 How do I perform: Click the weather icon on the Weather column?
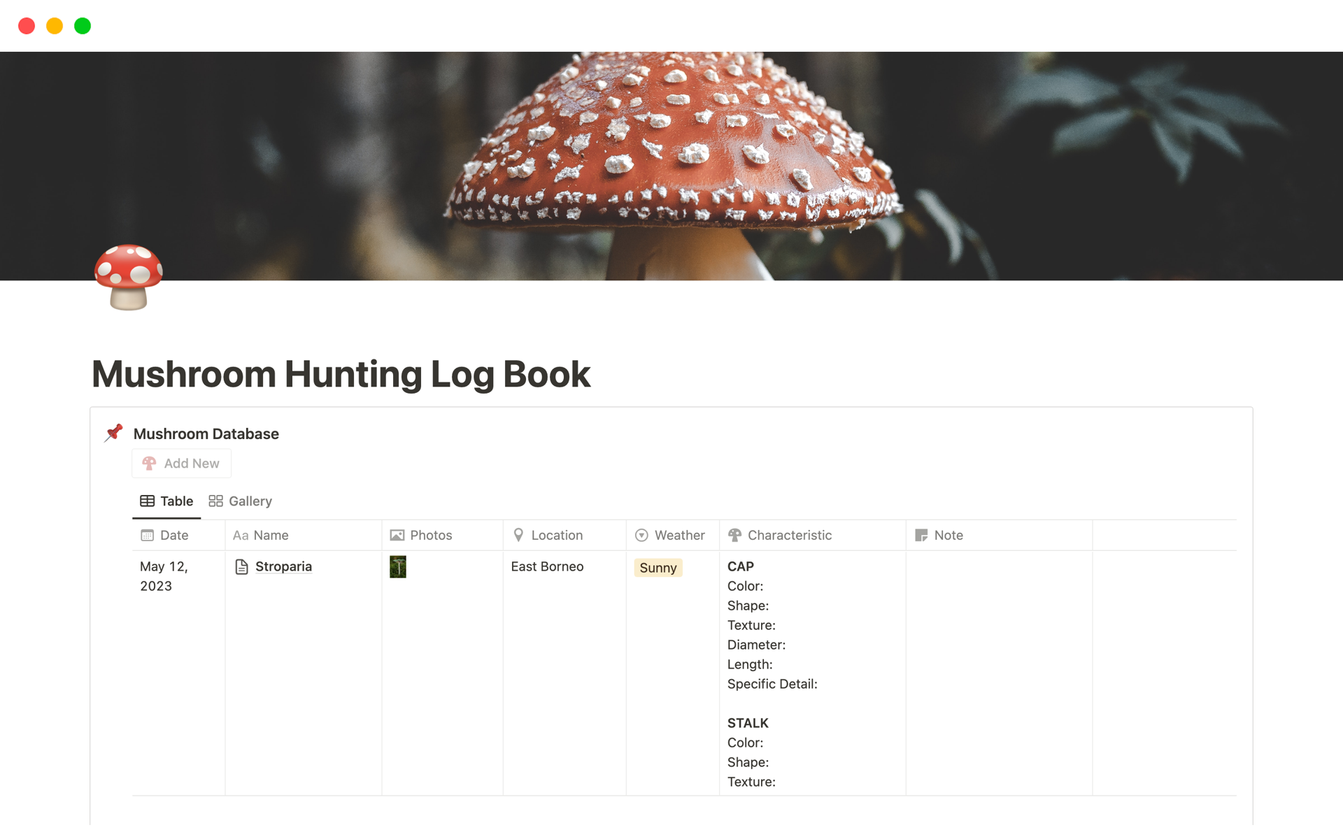click(x=641, y=535)
